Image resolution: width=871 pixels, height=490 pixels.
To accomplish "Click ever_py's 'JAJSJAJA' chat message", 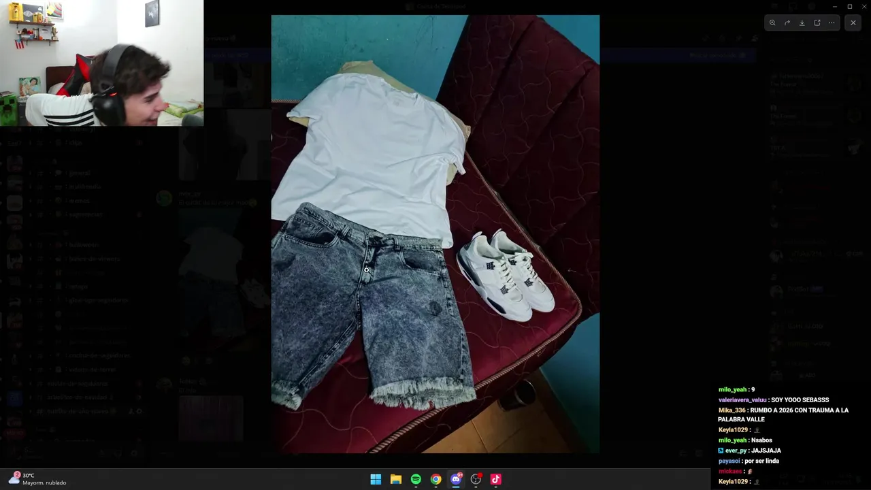I will (x=766, y=451).
